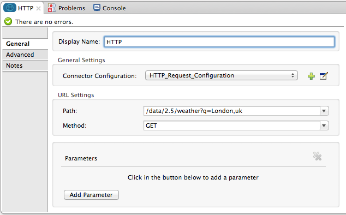Add a new connector configuration with green plus
The image size is (346, 215).
tap(311, 76)
